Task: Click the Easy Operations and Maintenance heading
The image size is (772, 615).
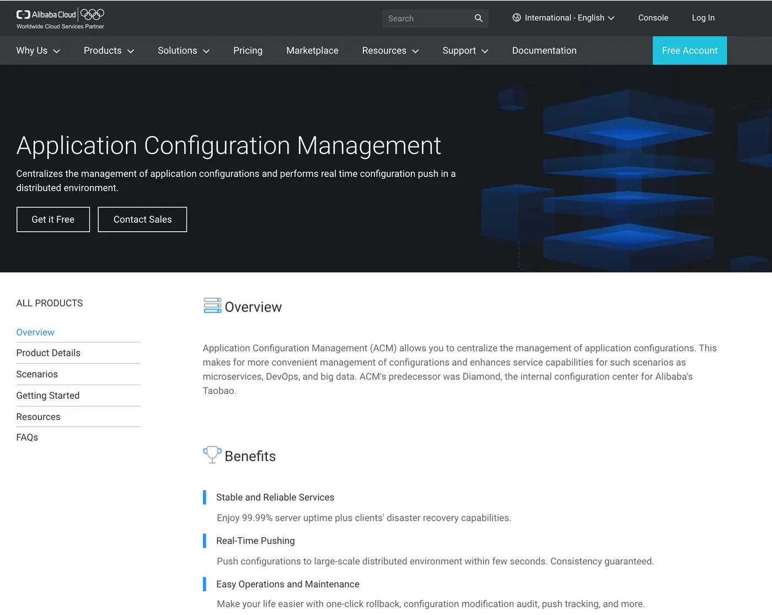Action: 288,584
